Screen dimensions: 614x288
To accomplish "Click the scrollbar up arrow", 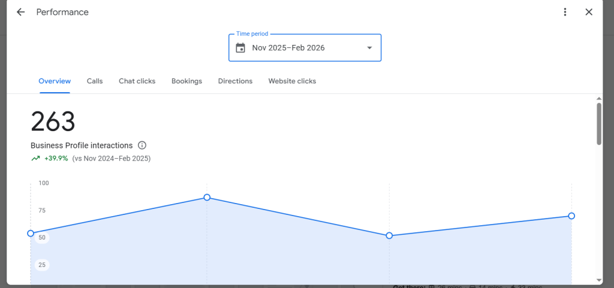I will [598, 99].
